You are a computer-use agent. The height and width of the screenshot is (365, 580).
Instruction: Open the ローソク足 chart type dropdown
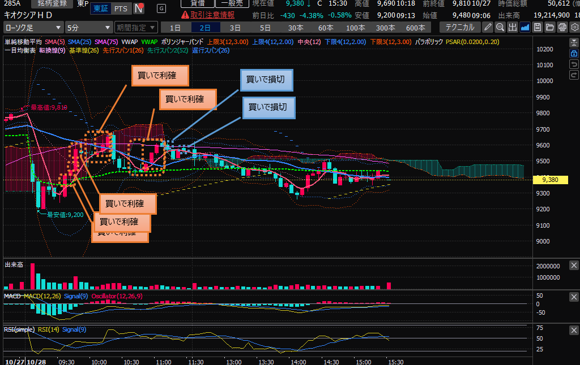click(32, 28)
